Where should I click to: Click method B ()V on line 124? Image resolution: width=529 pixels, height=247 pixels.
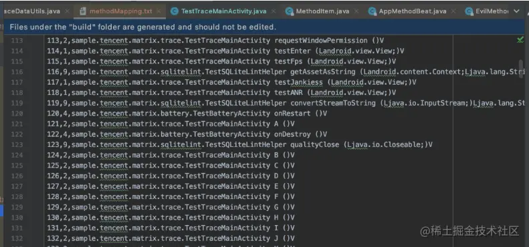(x=284, y=155)
